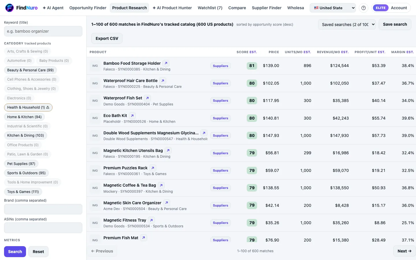The width and height of the screenshot is (416, 260).
Task: Open the United States marketplace dropdown
Action: click(333, 8)
